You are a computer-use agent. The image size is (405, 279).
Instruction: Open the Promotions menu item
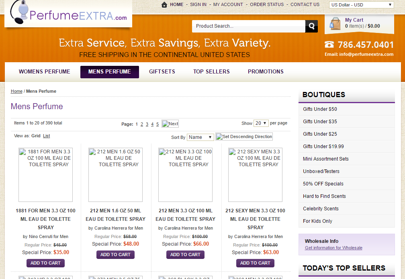[x=266, y=71]
